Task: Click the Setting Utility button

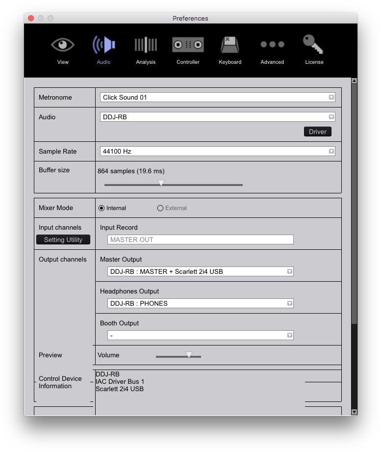Action: [x=63, y=239]
